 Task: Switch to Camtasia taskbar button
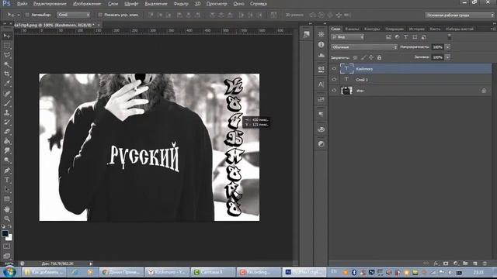coord(214,272)
